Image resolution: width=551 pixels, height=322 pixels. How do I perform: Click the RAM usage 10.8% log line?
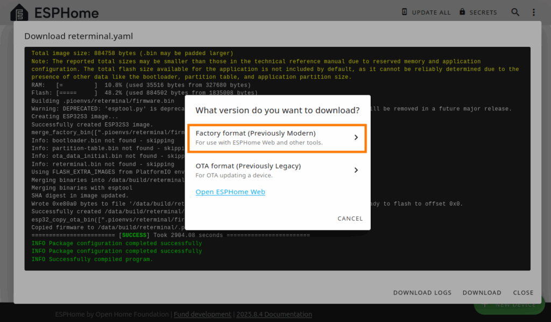pyautogui.click(x=141, y=85)
